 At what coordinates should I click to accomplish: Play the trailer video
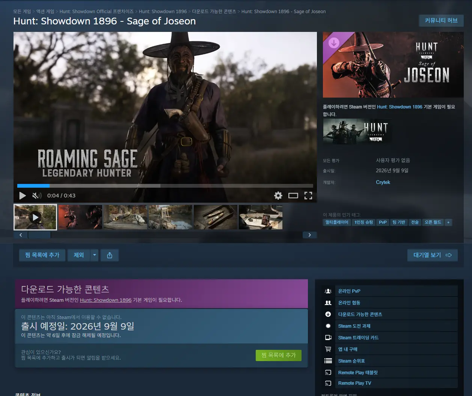[23, 196]
